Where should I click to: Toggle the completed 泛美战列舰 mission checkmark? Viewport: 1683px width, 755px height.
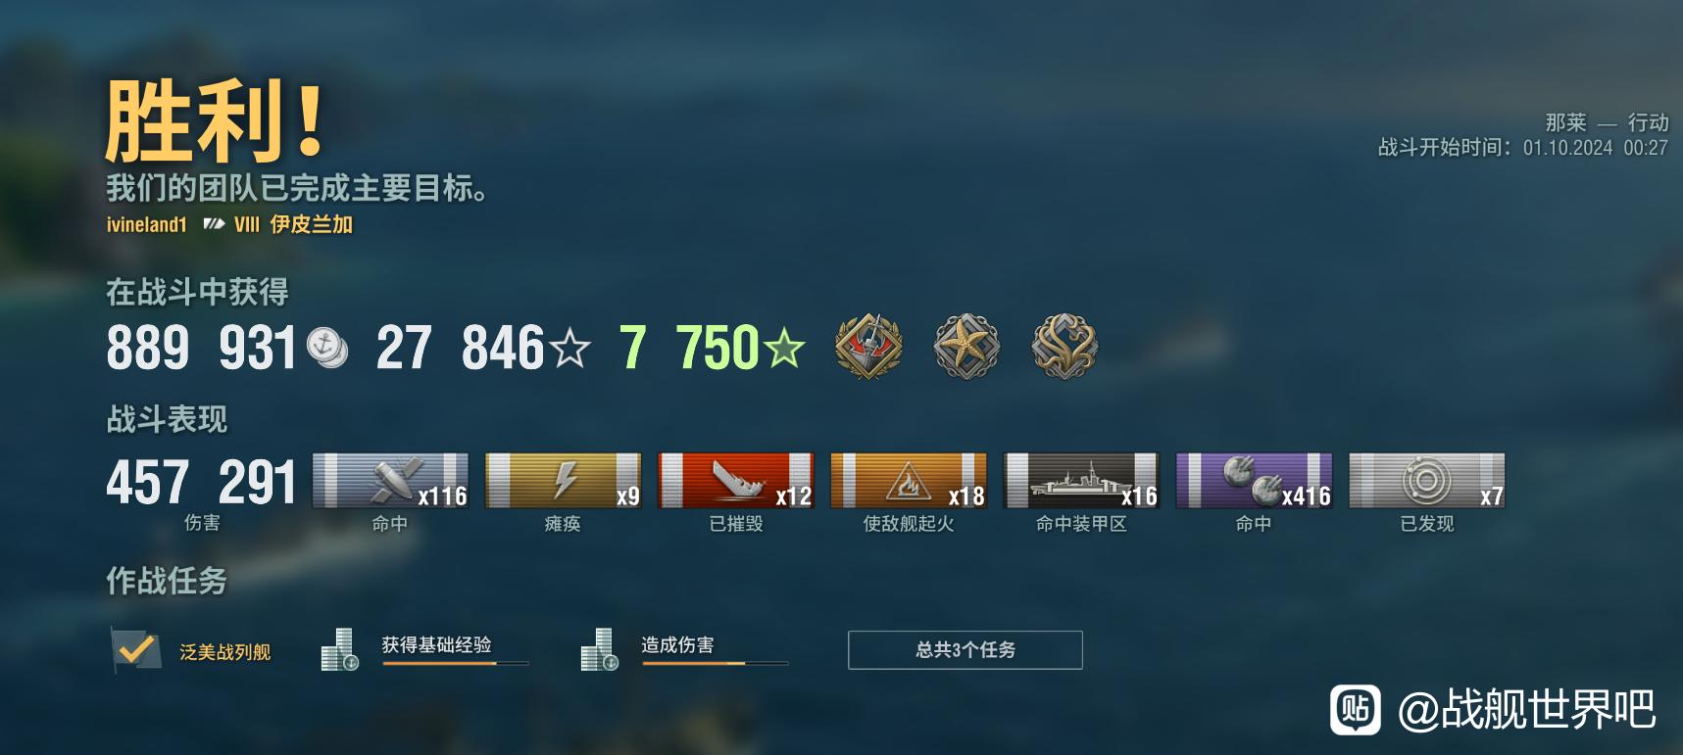(x=135, y=649)
